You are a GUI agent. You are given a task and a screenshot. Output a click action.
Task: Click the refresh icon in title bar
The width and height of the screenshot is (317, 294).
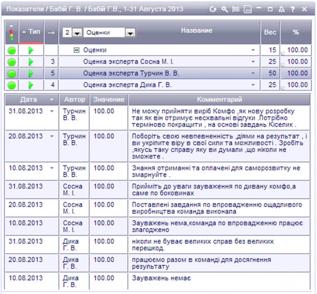pos(213,9)
